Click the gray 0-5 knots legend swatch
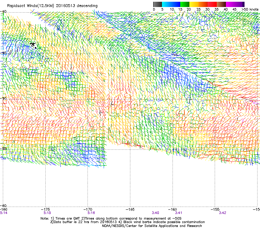 (157, 4)
